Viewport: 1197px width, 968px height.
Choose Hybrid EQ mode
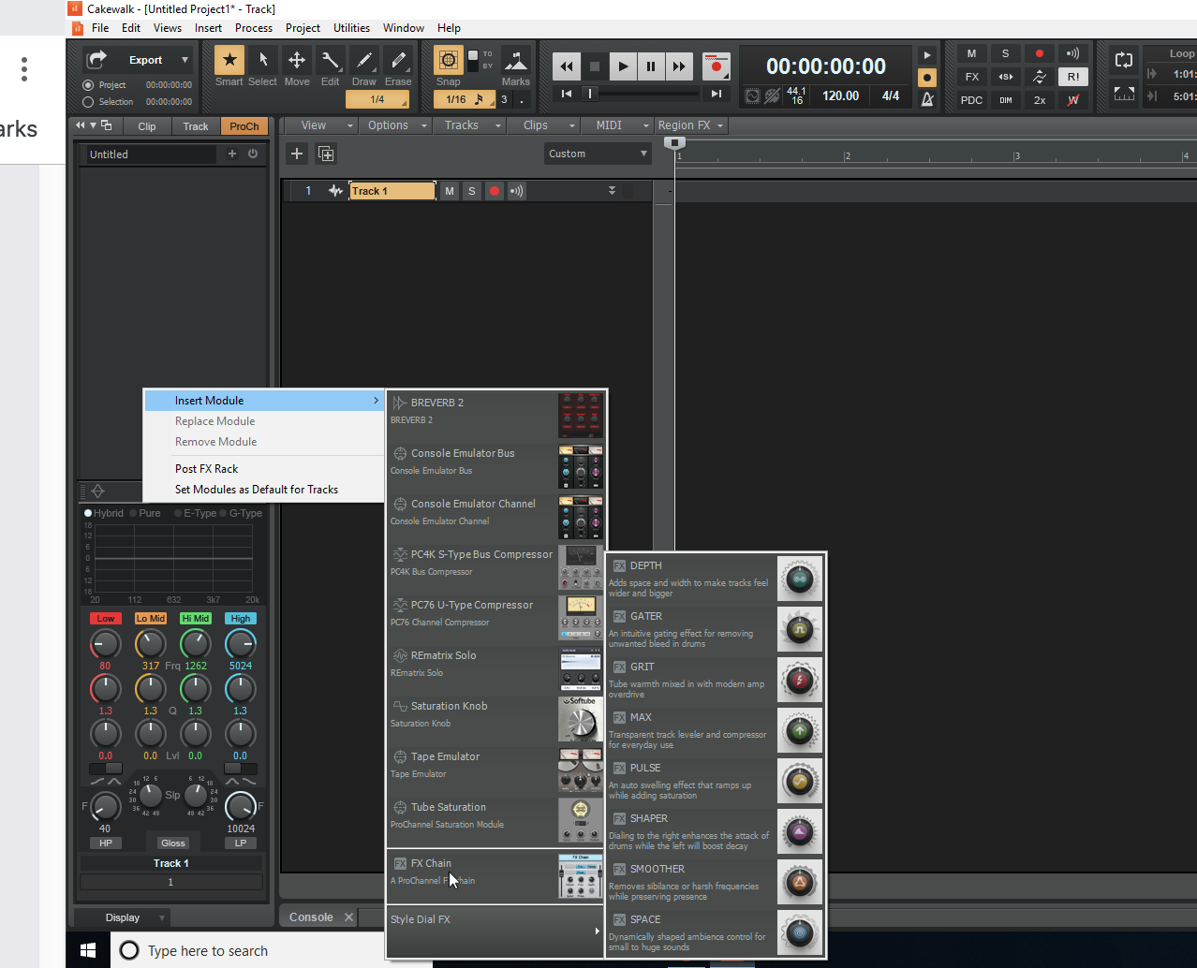click(88, 513)
